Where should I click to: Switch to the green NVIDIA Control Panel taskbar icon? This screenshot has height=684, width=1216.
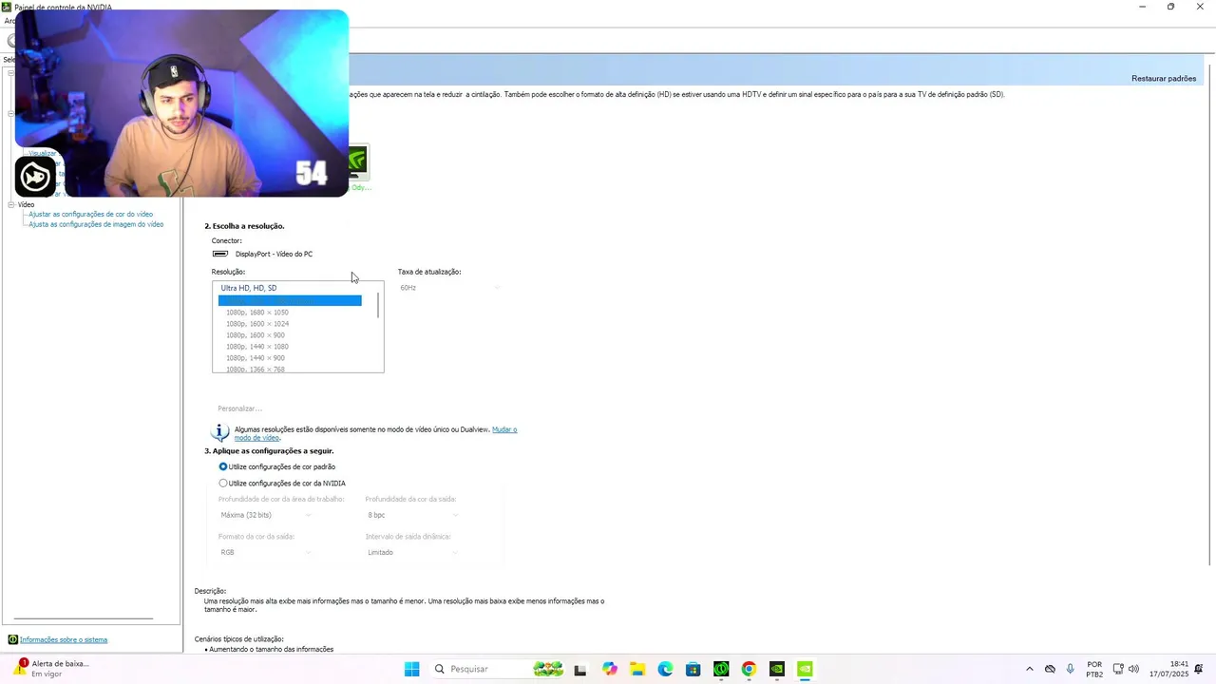805,669
